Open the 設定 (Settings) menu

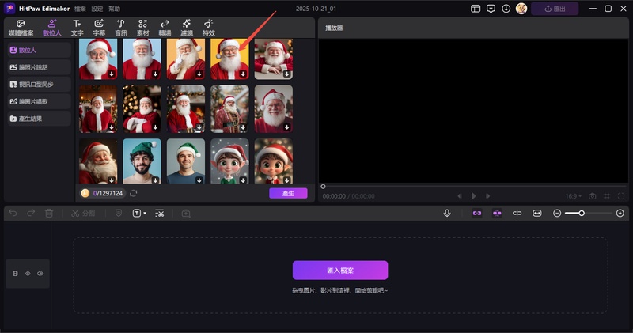[x=97, y=9]
